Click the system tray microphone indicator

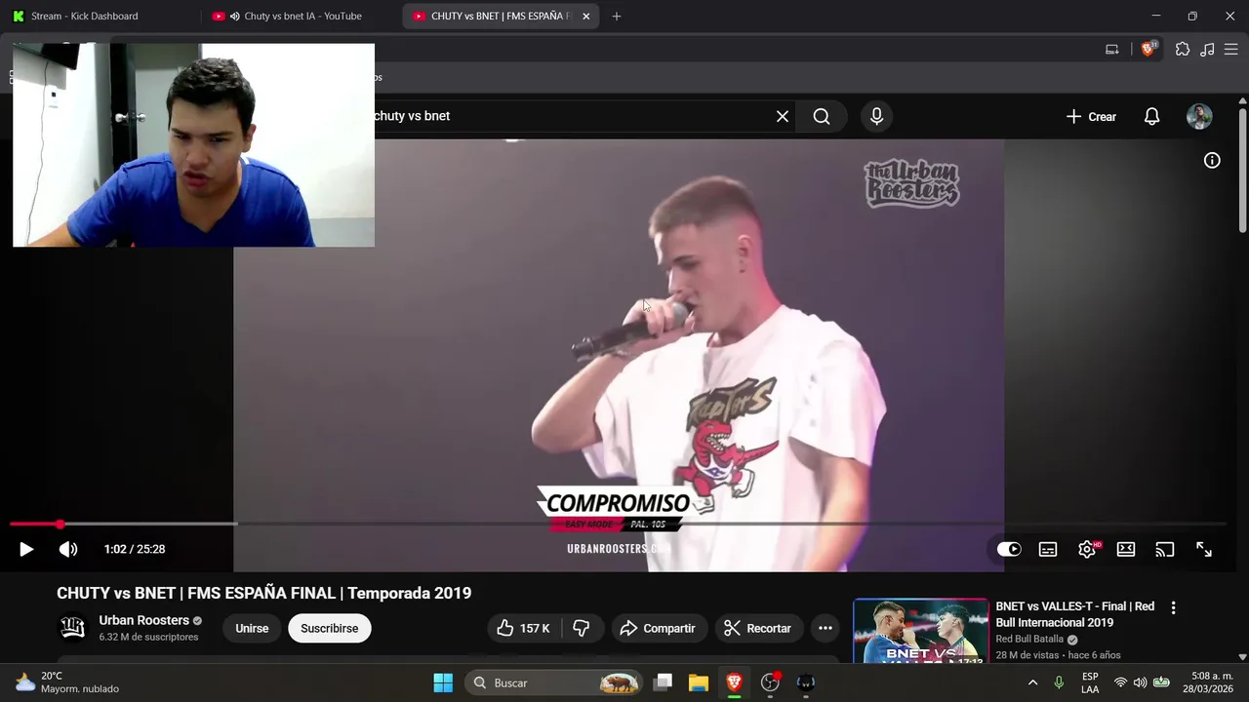[x=1059, y=682]
